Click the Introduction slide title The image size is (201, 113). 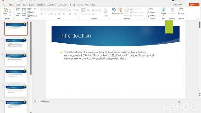[x=75, y=35]
